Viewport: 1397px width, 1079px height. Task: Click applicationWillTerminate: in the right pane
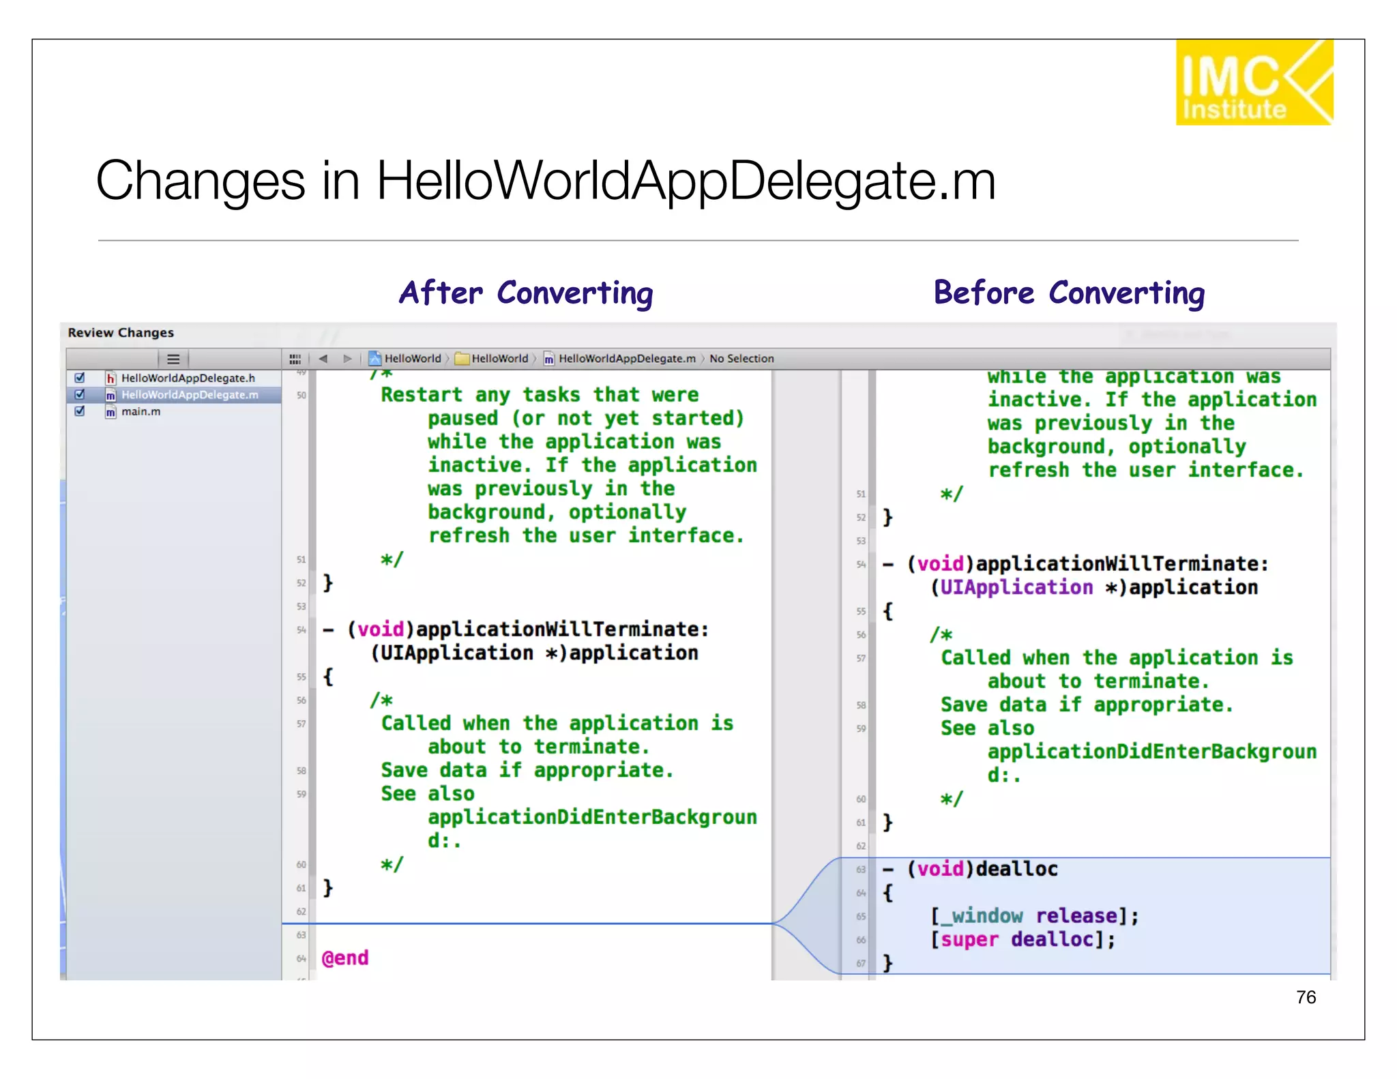[x=1122, y=563]
